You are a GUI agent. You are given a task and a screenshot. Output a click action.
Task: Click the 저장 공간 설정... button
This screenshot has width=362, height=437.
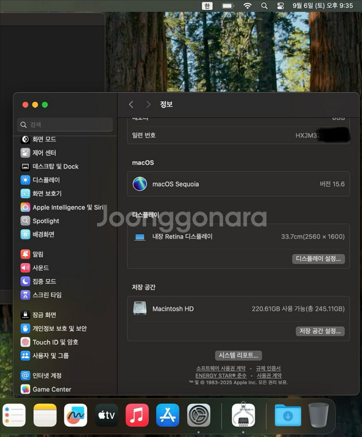tap(320, 331)
